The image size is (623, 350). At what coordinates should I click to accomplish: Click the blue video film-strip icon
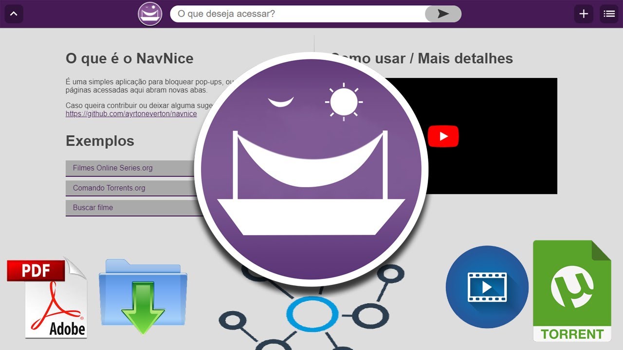[487, 287]
